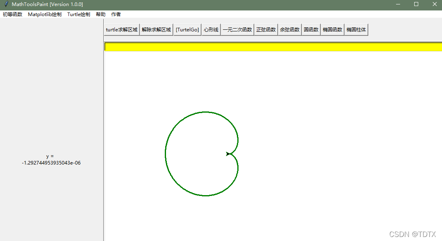Close the MathToolsPaint window

click(x=434, y=4)
